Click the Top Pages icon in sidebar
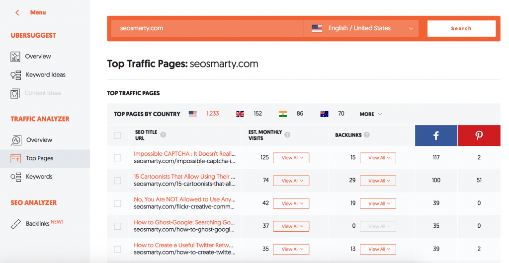Screen dimensions: 509x263 pos(15,158)
